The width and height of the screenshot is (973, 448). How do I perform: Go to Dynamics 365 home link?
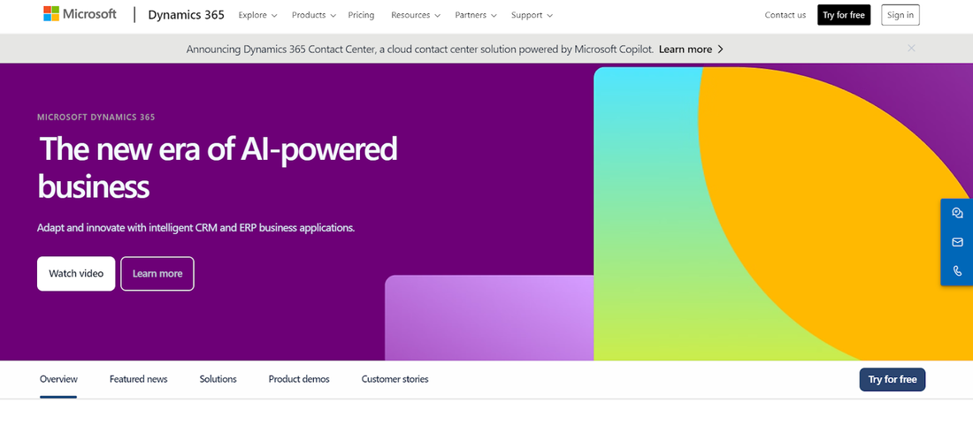186,15
